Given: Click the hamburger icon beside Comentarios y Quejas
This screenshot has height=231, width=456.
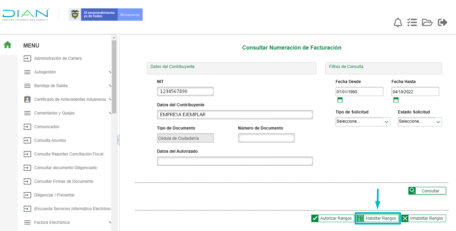Looking at the screenshot, I should click(27, 113).
